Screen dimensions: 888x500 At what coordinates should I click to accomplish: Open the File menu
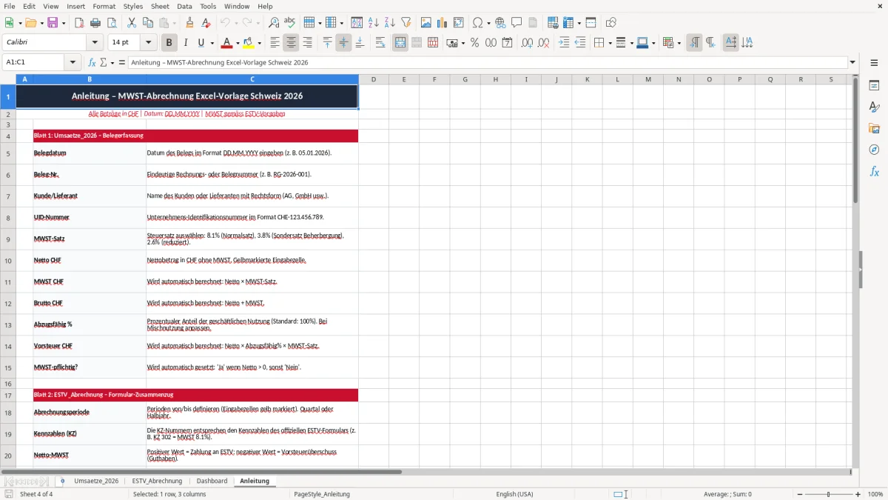click(10, 6)
